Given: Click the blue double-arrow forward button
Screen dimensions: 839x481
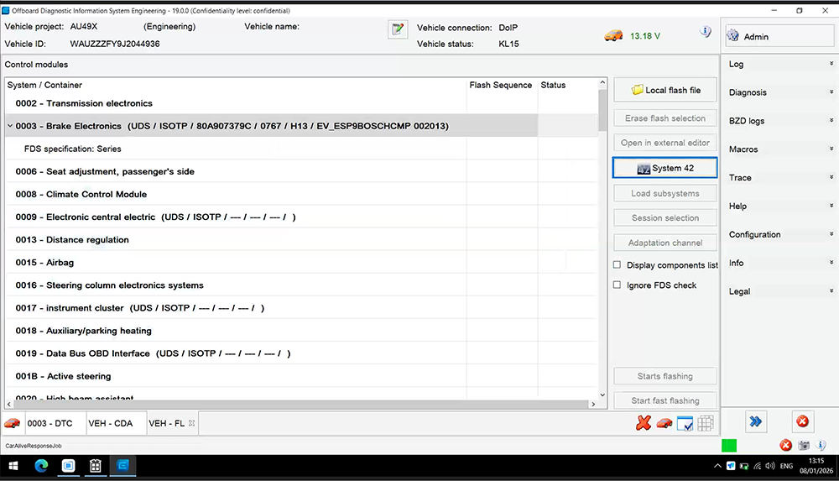Looking at the screenshot, I should point(756,421).
